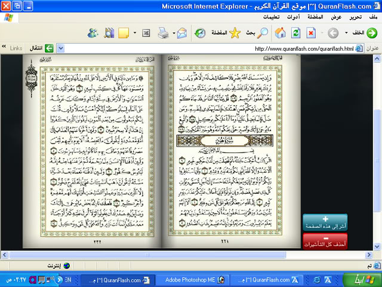Expand the Links toolbar chevron
The image size is (382, 287).
4,47
